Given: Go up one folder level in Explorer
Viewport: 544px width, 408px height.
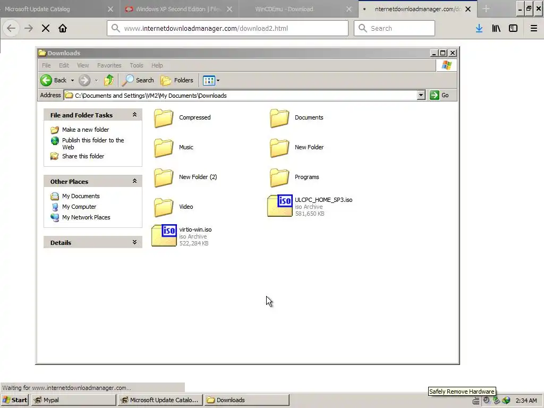Looking at the screenshot, I should [x=109, y=81].
